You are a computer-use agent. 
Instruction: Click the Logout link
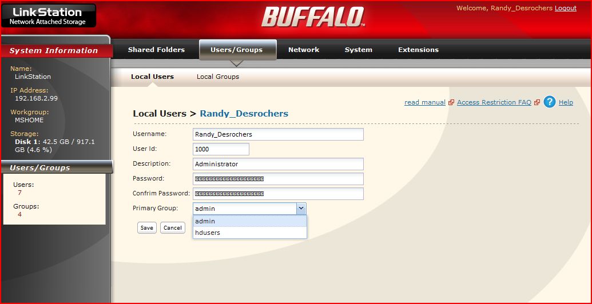(x=566, y=9)
